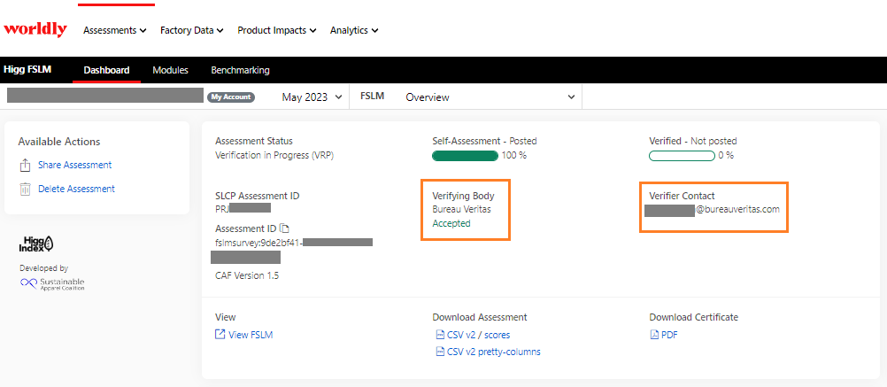Click the Self-Assessment - Posted label
Image resolution: width=887 pixels, height=387 pixels.
(485, 141)
